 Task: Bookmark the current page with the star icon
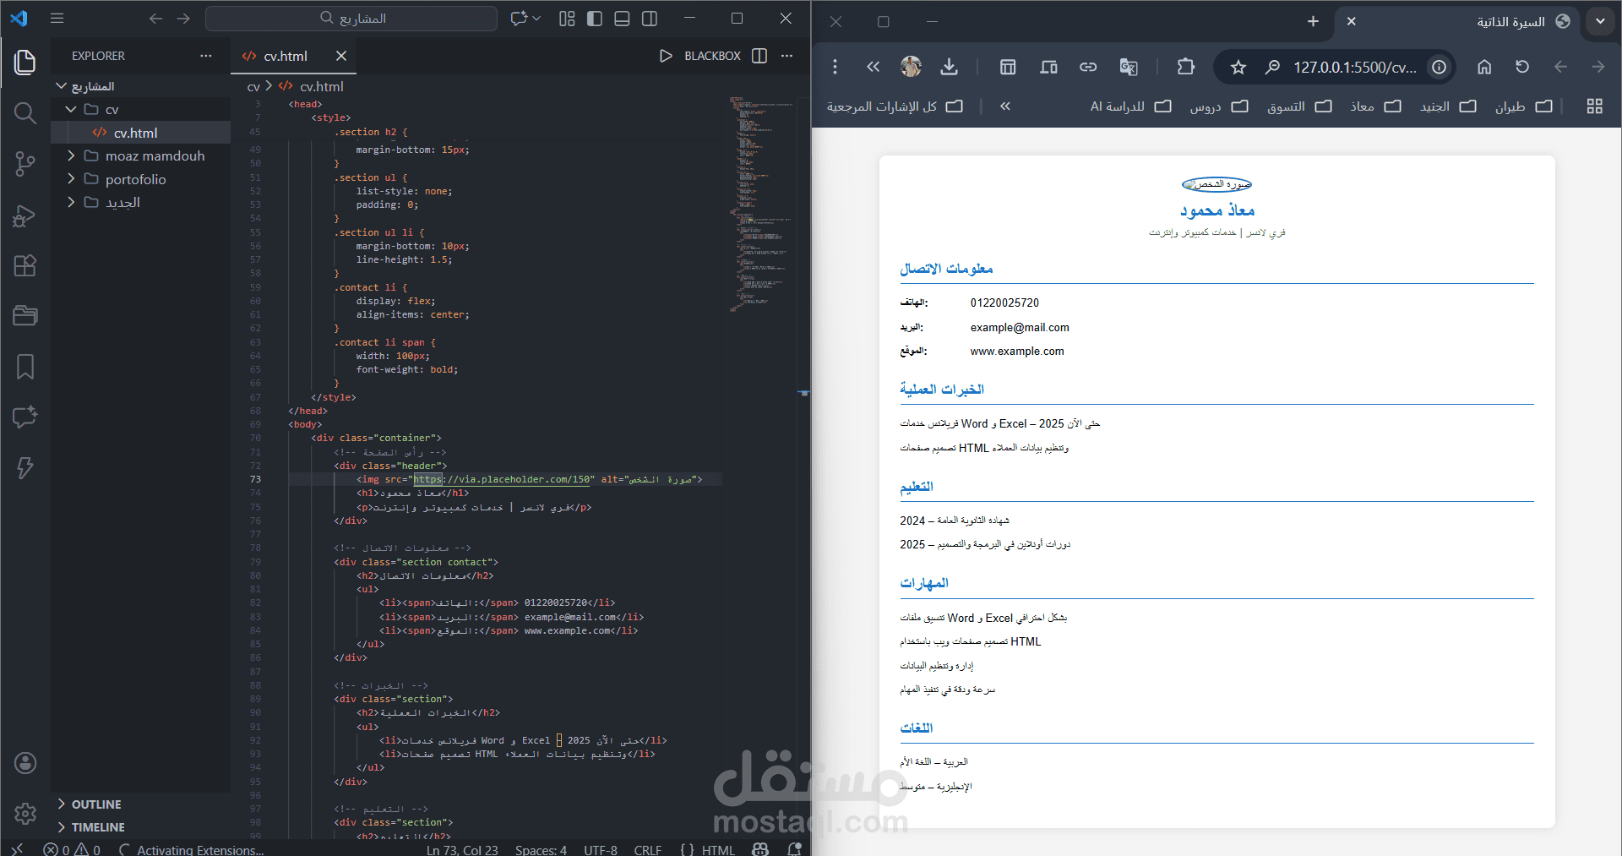click(1238, 67)
